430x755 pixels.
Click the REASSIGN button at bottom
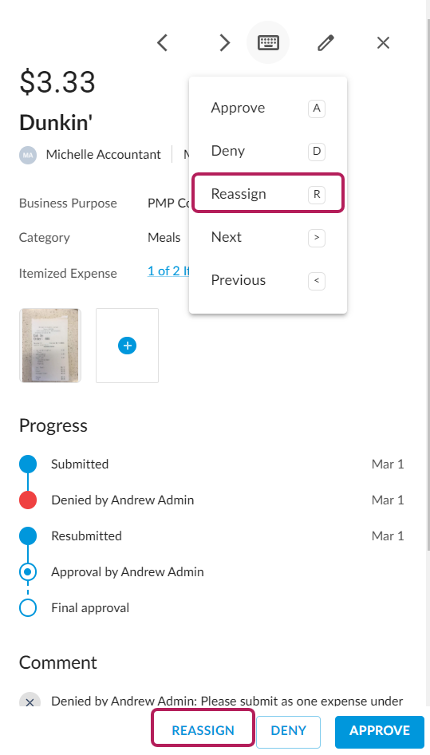pyautogui.click(x=203, y=730)
